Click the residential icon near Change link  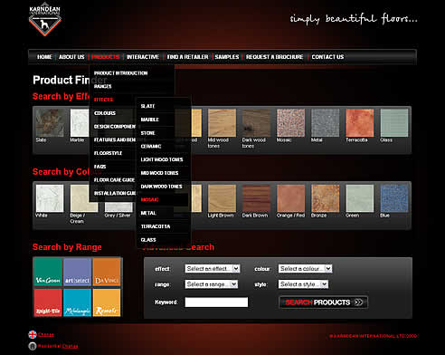(33, 346)
